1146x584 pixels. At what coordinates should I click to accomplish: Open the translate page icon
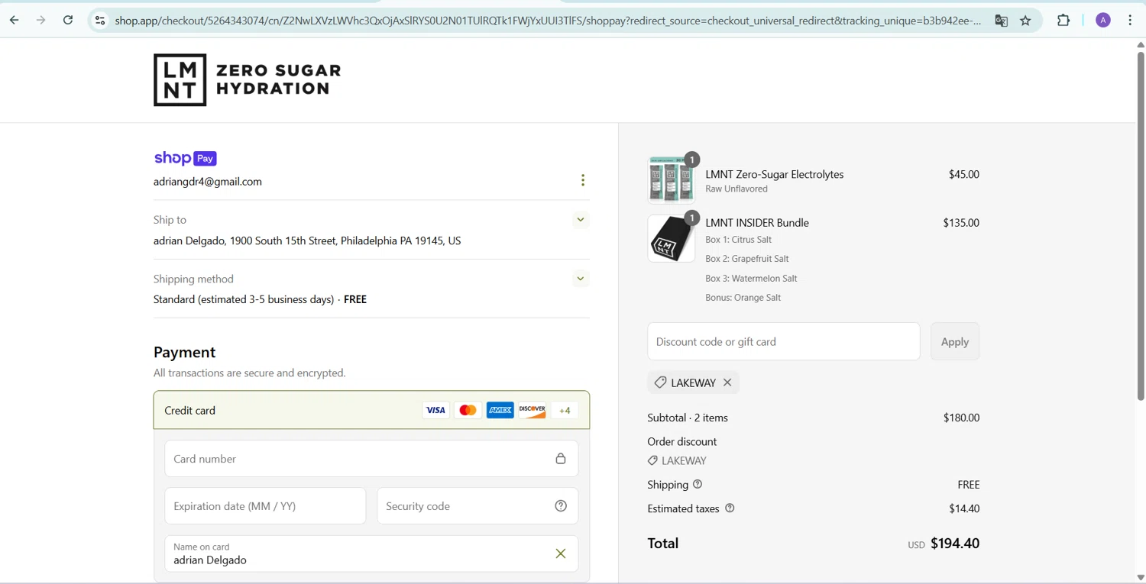coord(1001,21)
